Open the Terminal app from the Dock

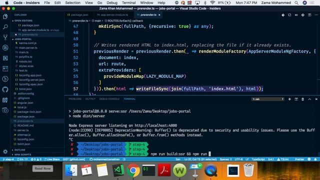coord(148,170)
